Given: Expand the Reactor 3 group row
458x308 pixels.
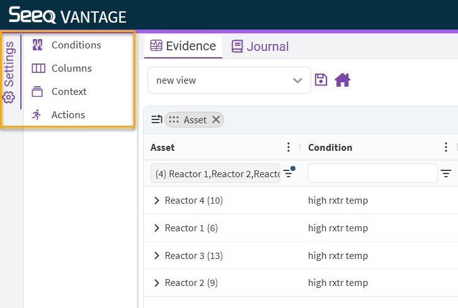Looking at the screenshot, I should (x=157, y=256).
